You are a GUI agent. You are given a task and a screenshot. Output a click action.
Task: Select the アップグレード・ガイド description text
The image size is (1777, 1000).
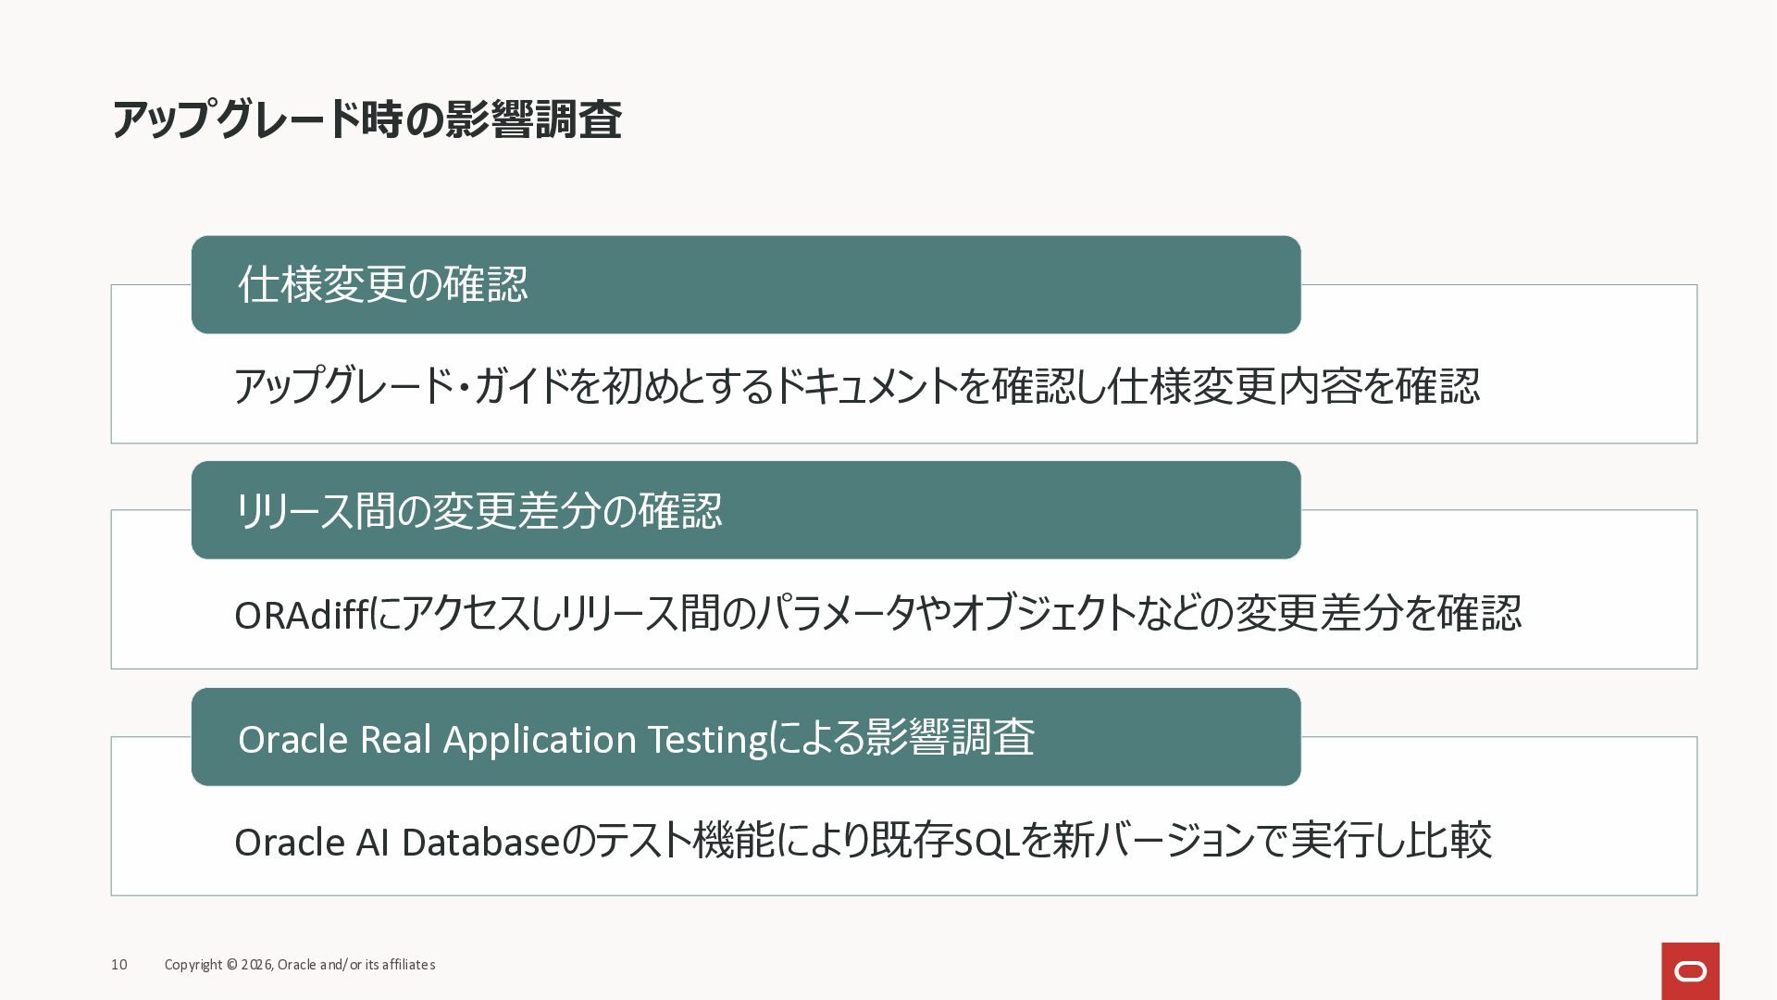(x=857, y=386)
